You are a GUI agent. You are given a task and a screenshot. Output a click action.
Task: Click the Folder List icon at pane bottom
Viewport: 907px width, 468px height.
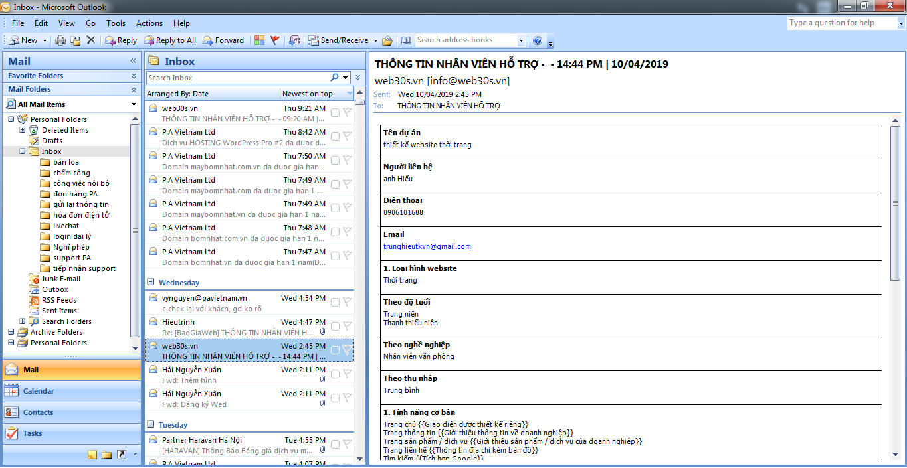(106, 455)
